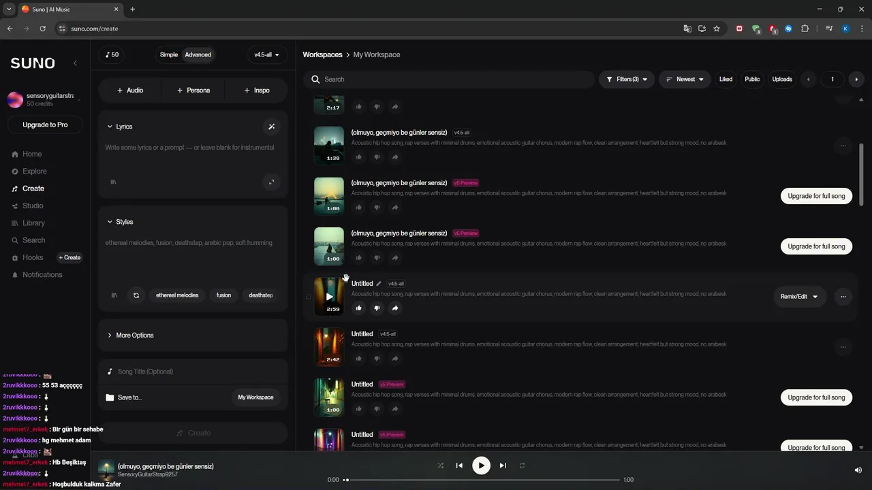Add Audio to the creation
872x490 pixels.
coord(130,91)
